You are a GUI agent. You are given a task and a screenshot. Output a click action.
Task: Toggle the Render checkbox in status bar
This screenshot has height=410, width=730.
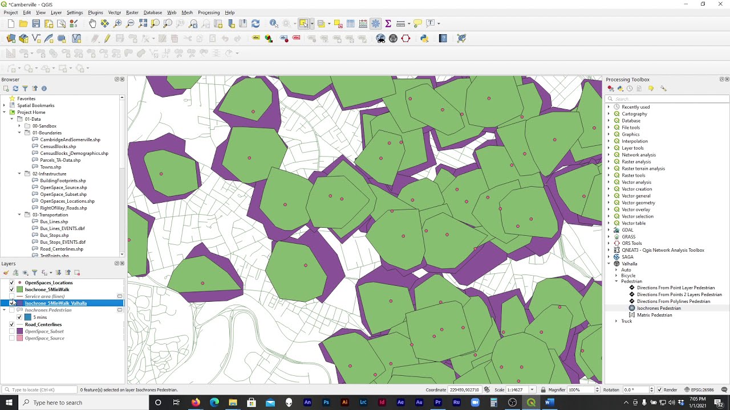point(660,390)
